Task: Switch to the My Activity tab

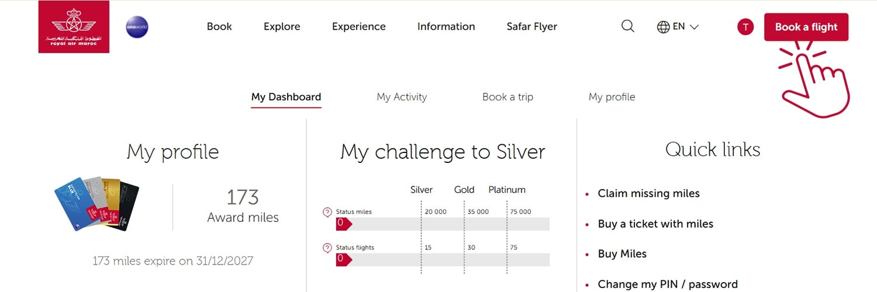Action: (x=402, y=97)
